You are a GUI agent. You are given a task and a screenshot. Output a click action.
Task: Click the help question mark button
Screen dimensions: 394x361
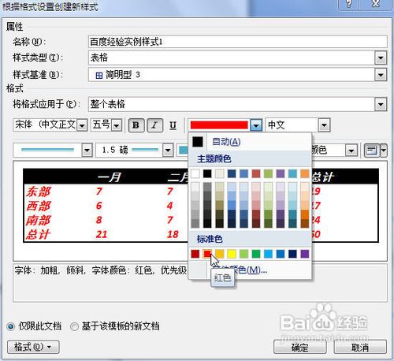coord(348,4)
